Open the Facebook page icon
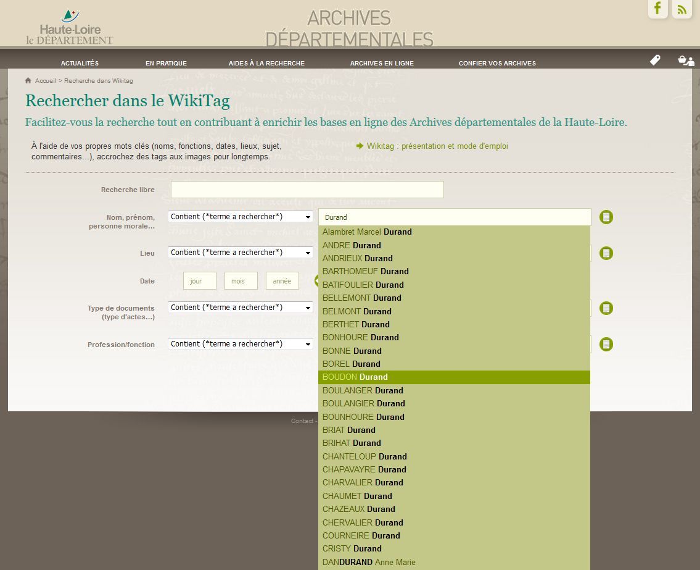The image size is (700, 570). pos(657,9)
